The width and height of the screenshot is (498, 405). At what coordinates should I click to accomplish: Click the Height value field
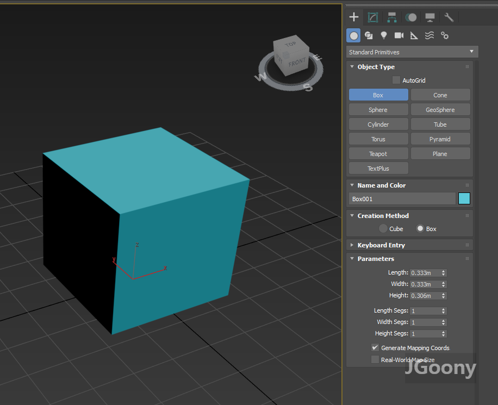point(425,295)
